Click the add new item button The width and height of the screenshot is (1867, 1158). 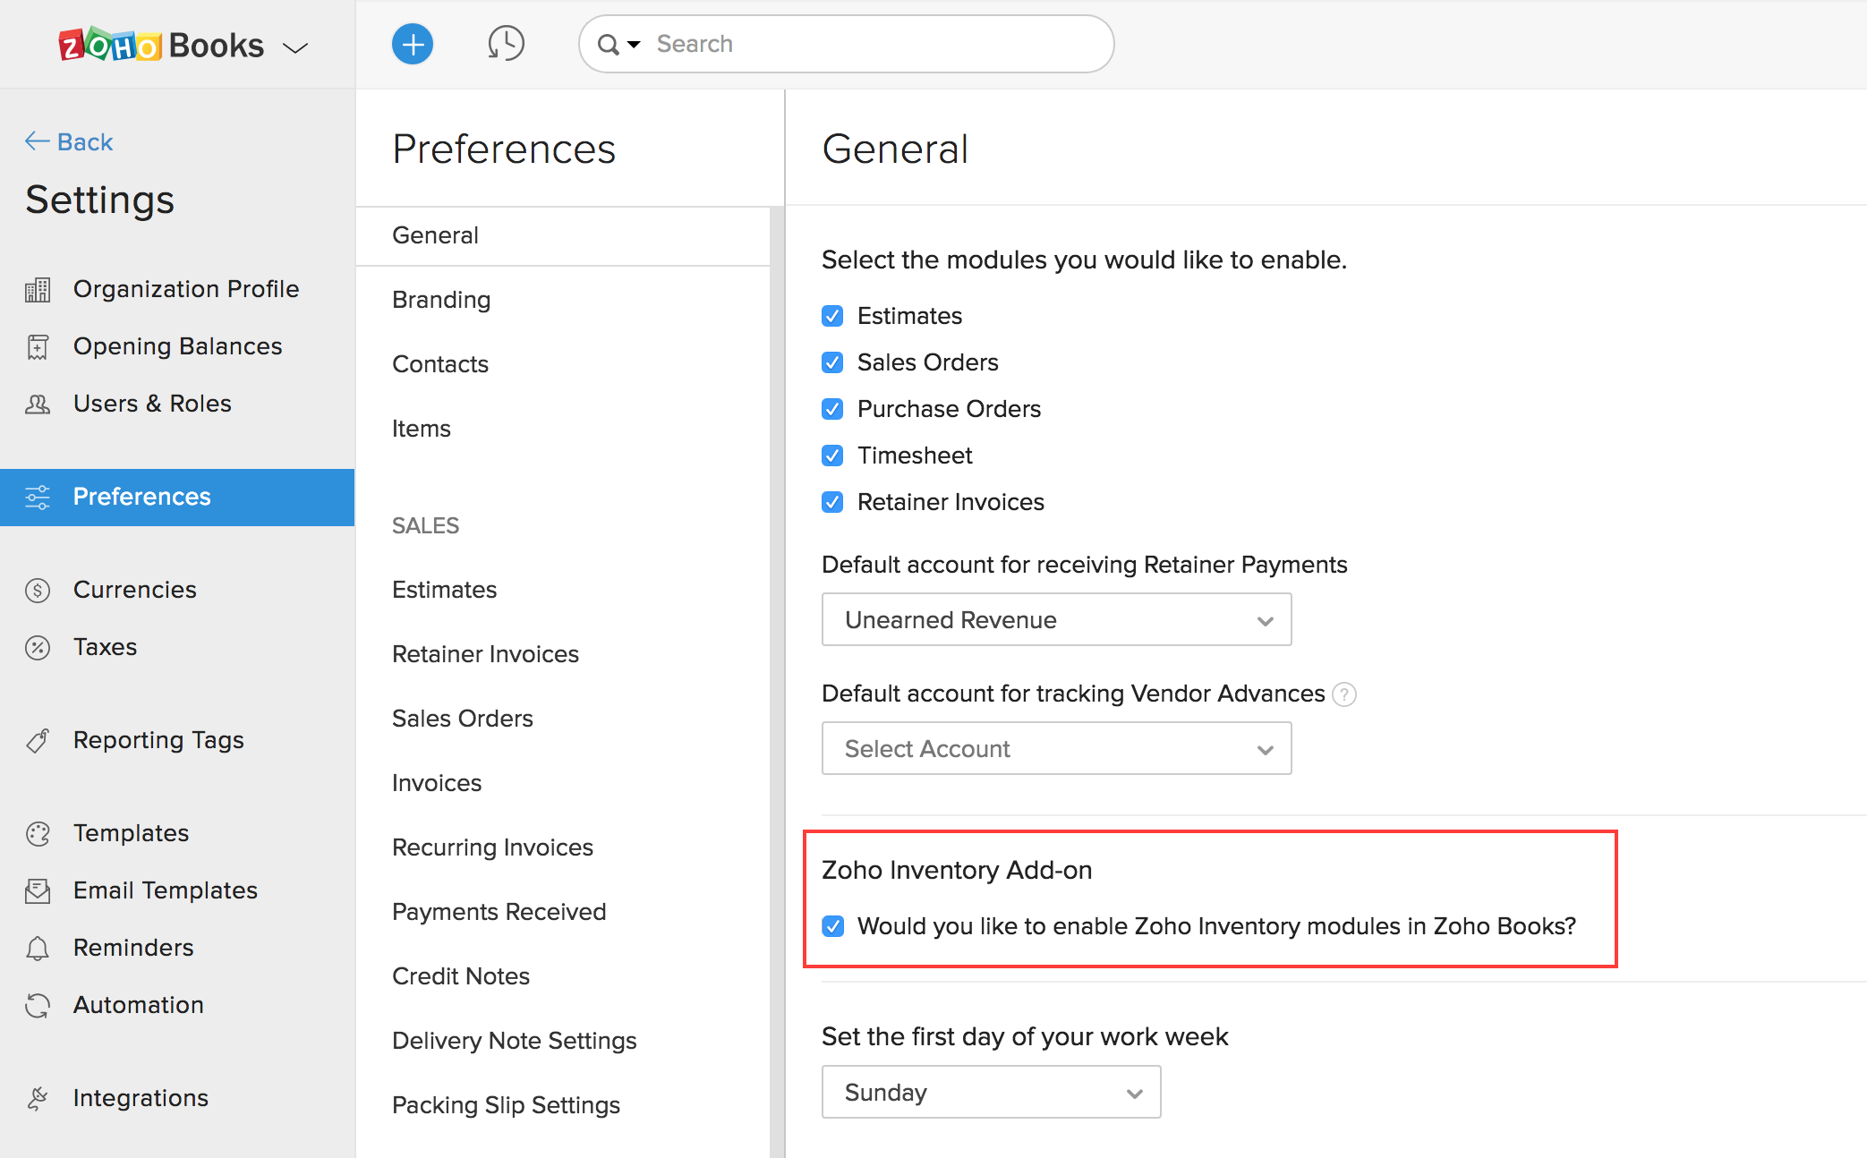click(411, 44)
